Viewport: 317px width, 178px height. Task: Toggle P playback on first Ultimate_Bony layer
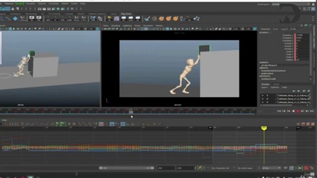pos(267,95)
